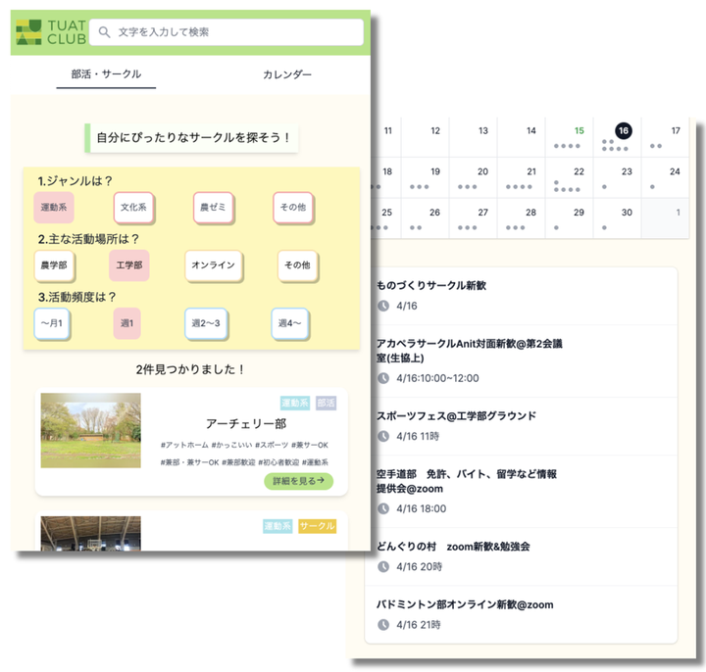This screenshot has height=672, width=706.
Task: Click the 運動系 tag on the second card
Action: pyautogui.click(x=277, y=526)
